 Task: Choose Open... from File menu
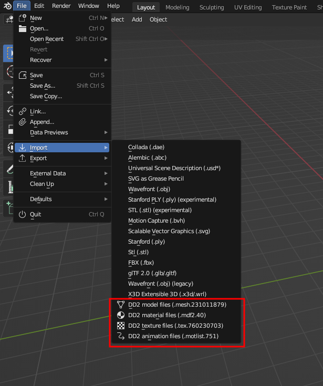(x=62, y=28)
